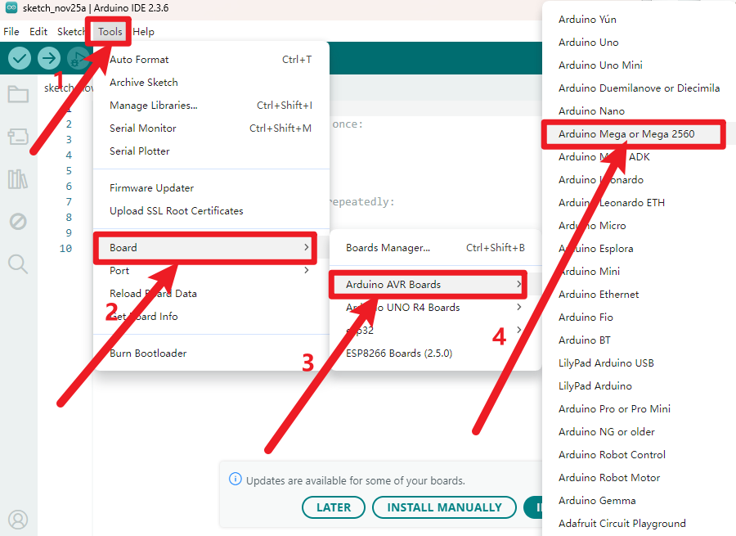Open Manage Libraries from Tools menu
The image size is (736, 536).
[211, 106]
